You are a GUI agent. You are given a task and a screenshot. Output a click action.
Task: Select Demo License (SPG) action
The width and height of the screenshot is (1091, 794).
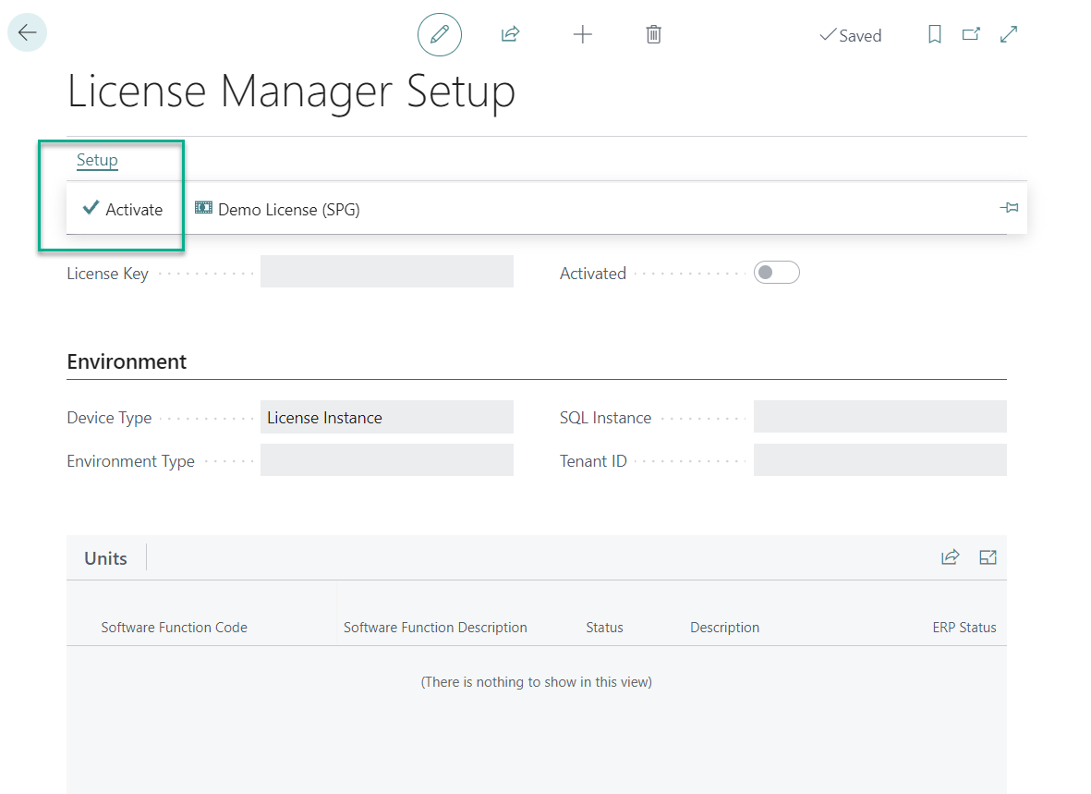tap(277, 210)
